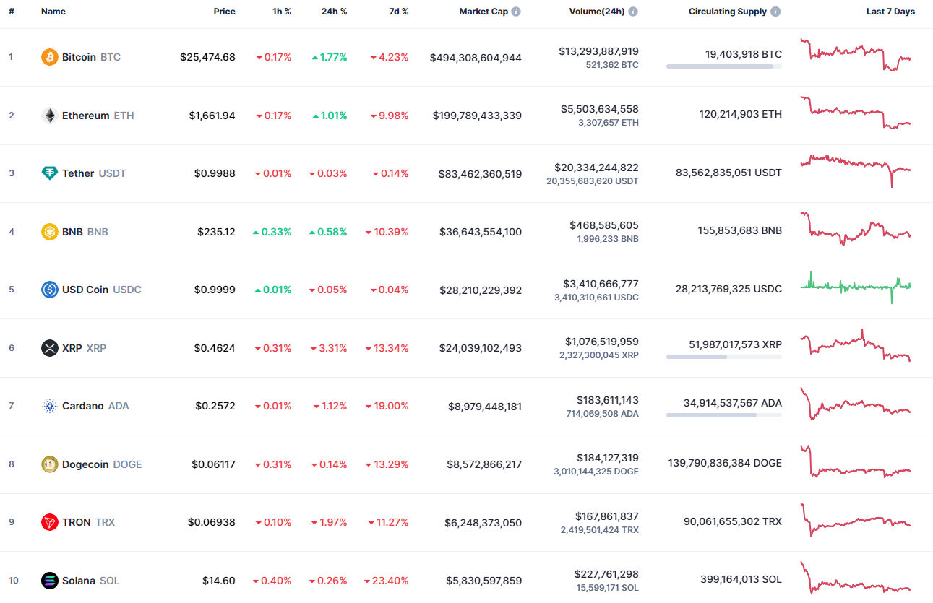Image resolution: width=933 pixels, height=603 pixels.
Task: Select the Solana logo icon
Action: pyautogui.click(x=48, y=580)
